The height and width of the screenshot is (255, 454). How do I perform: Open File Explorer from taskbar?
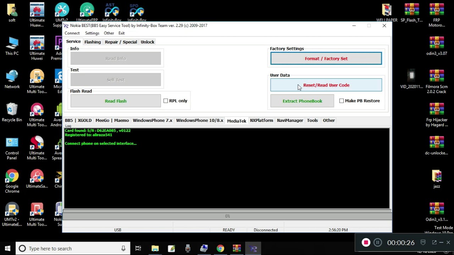pyautogui.click(x=155, y=248)
